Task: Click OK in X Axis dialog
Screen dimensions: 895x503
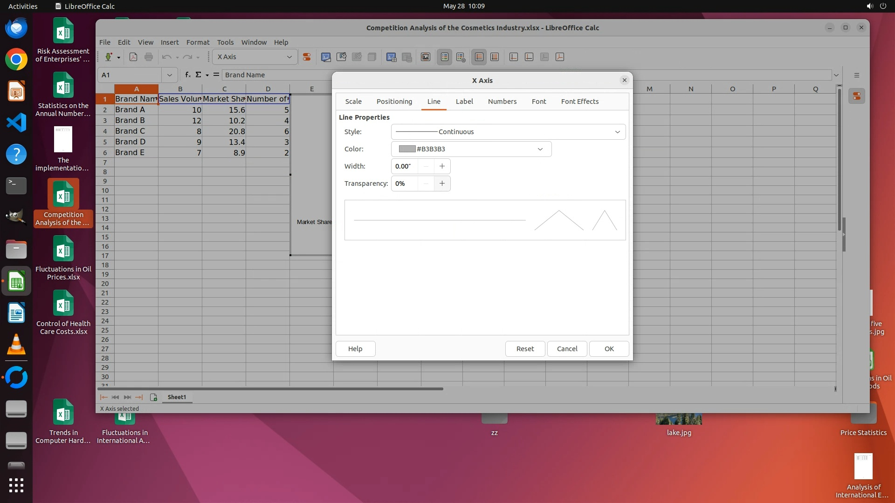Action: click(609, 349)
